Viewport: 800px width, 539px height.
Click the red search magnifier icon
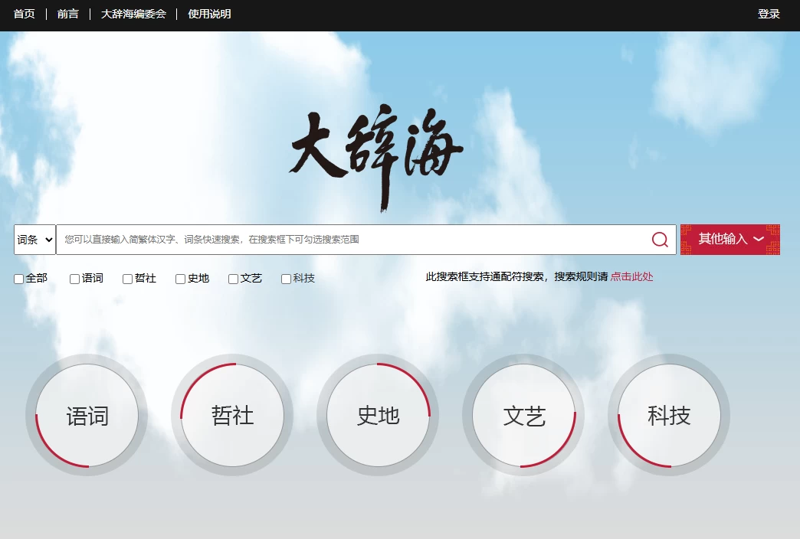point(659,239)
